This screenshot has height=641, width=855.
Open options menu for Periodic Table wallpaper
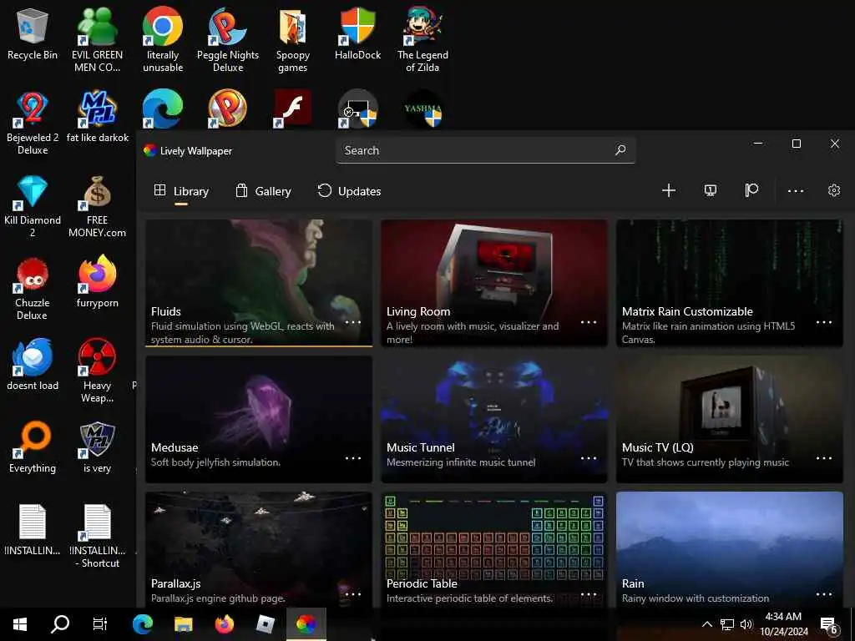pos(589,593)
